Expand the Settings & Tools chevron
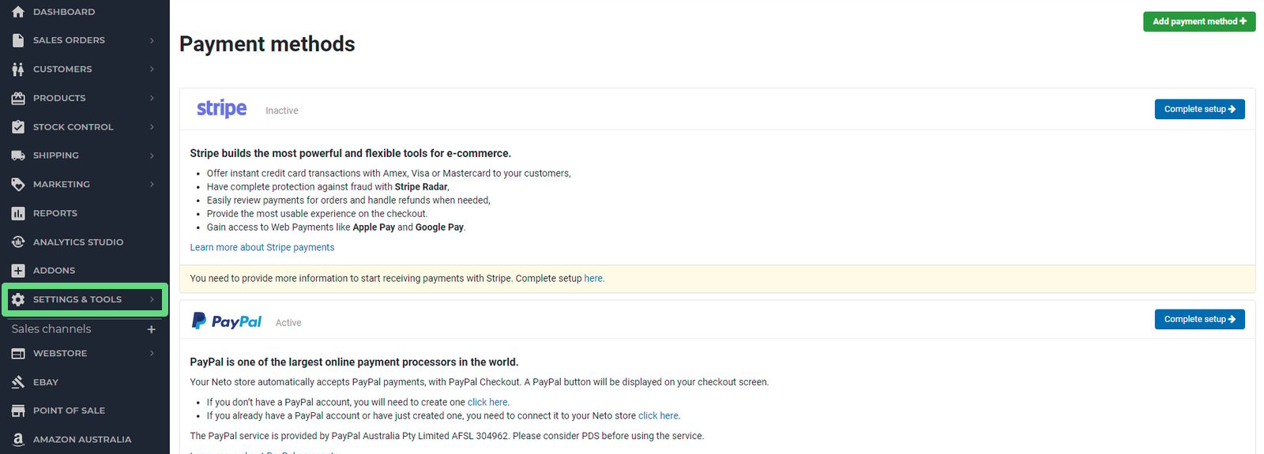 [x=152, y=300]
